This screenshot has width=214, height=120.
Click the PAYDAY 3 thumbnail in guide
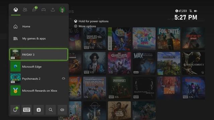(x=15, y=55)
